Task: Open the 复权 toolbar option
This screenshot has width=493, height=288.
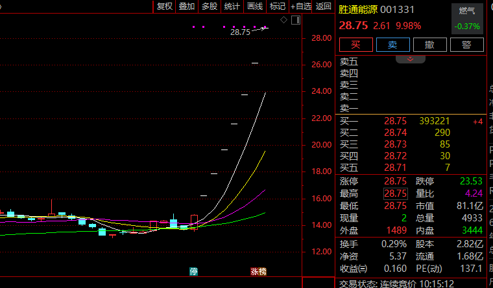Action: pyautogui.click(x=165, y=6)
